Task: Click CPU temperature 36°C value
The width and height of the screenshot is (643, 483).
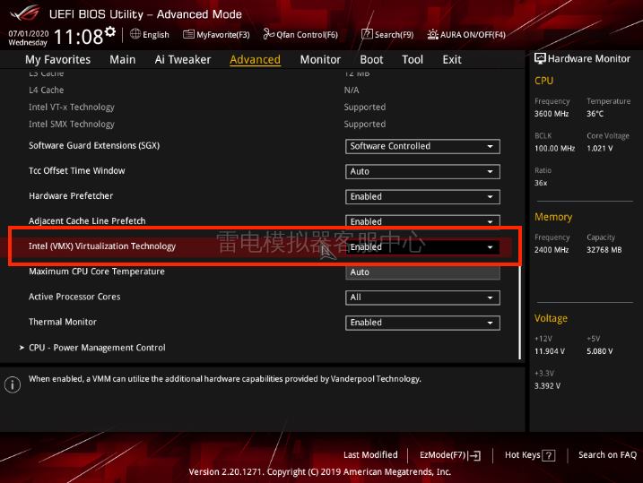Action: point(595,114)
